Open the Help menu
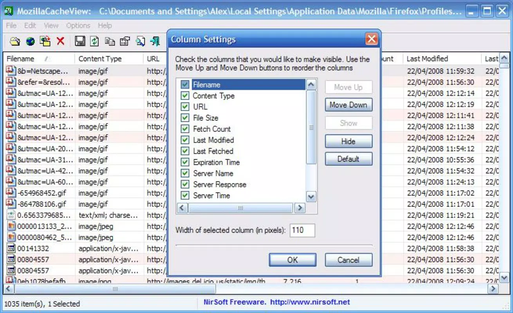The width and height of the screenshot is (513, 313). (x=105, y=26)
